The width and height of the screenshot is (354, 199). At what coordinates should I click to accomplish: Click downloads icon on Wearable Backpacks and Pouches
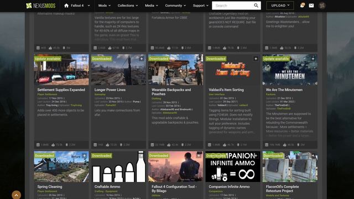click(x=183, y=145)
